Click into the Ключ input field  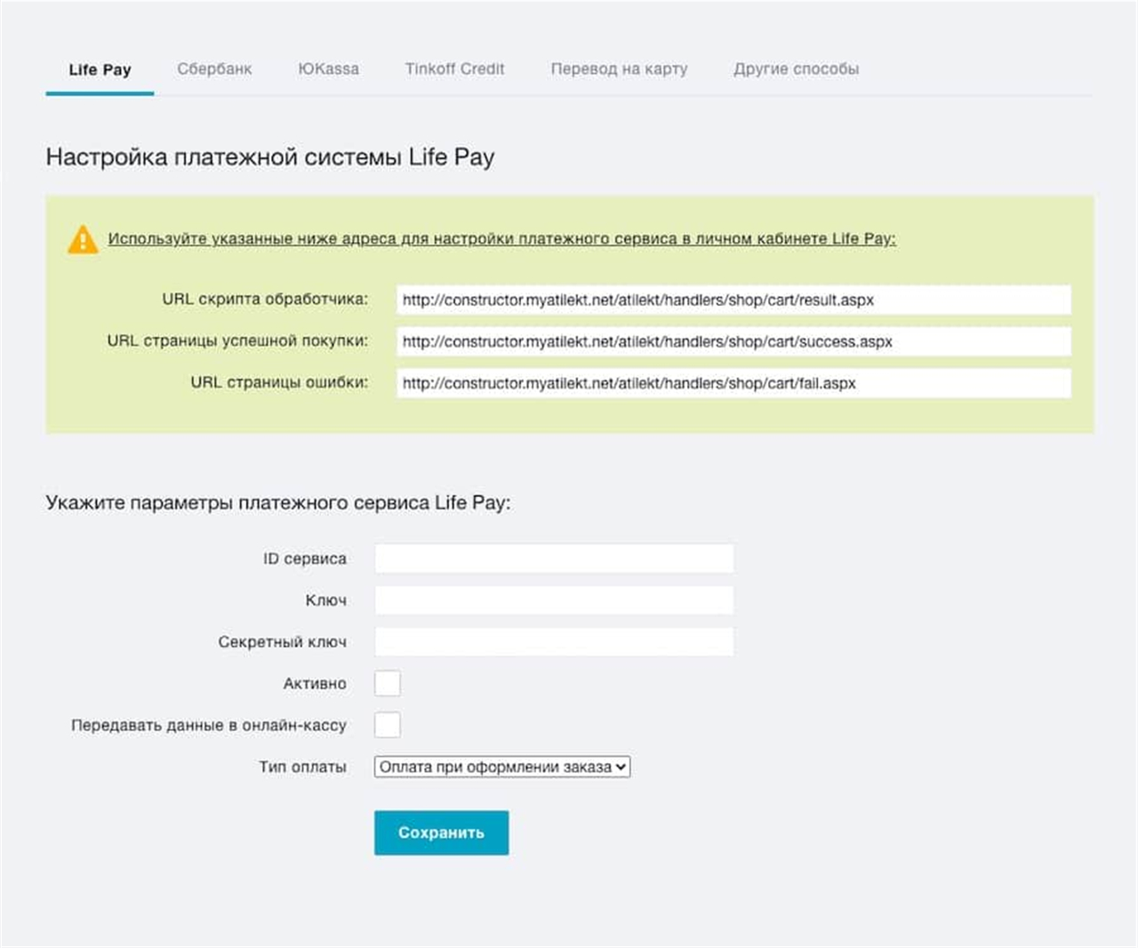[554, 600]
